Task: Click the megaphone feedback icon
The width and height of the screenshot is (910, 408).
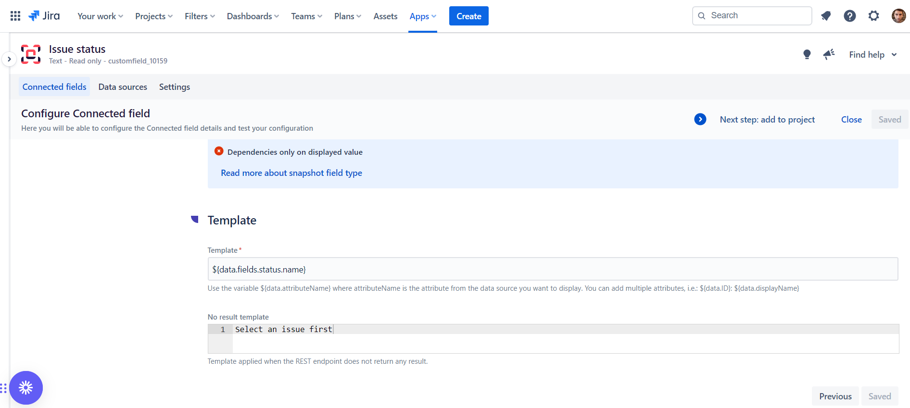Action: [829, 54]
